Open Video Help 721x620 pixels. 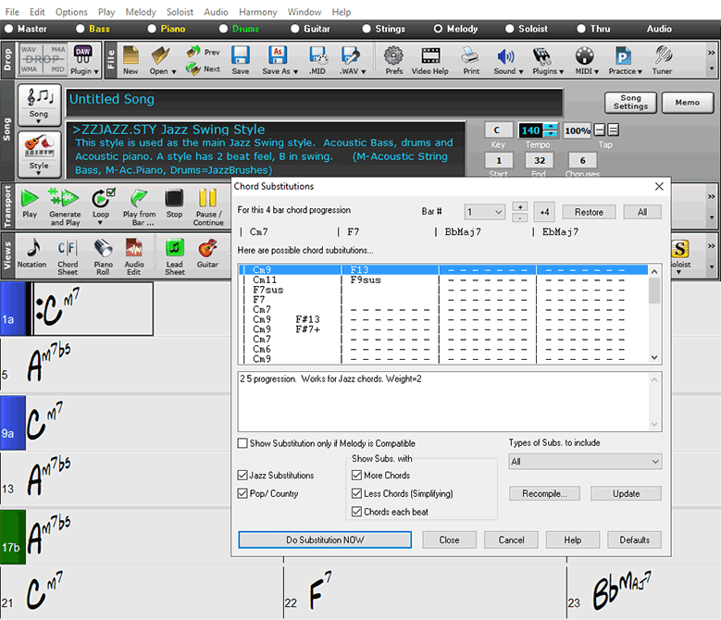coord(430,56)
